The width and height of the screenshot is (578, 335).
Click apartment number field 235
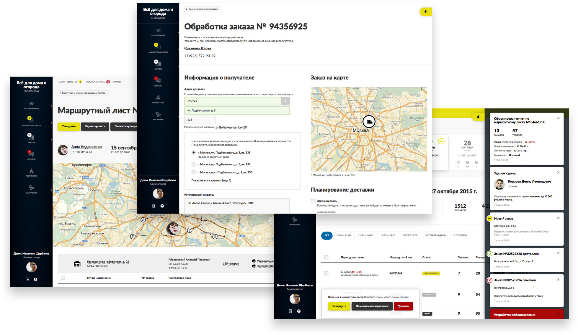200,120
